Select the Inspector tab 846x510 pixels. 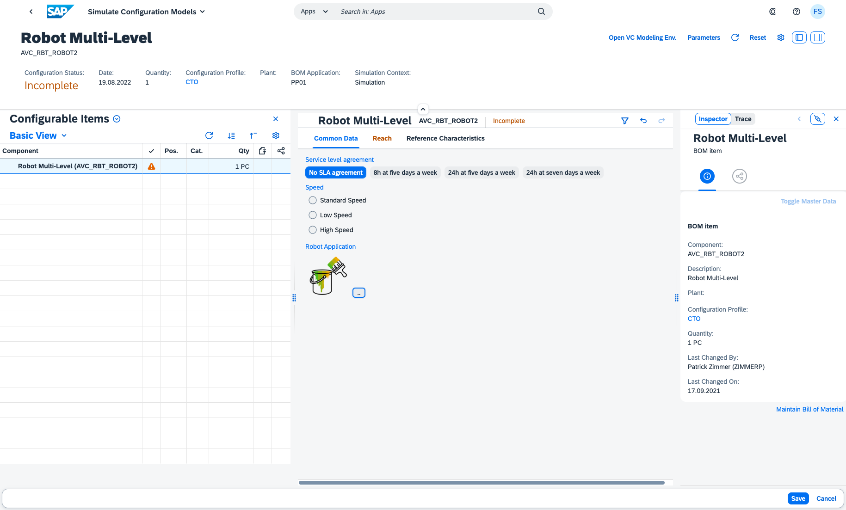(x=713, y=119)
